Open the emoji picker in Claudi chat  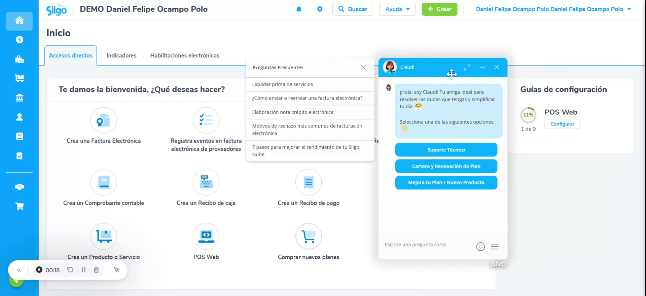(480, 247)
